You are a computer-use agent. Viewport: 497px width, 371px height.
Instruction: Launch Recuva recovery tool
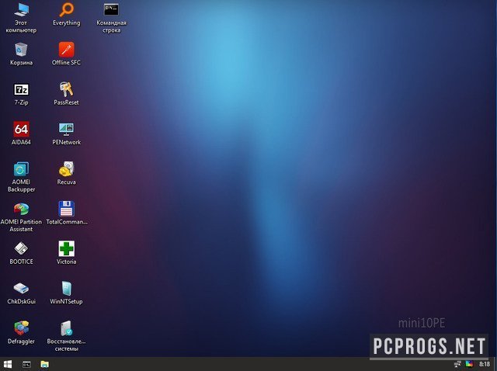point(66,173)
